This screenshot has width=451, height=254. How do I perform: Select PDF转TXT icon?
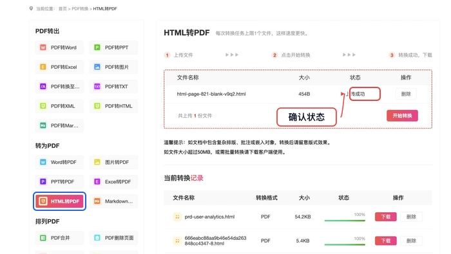97,86
